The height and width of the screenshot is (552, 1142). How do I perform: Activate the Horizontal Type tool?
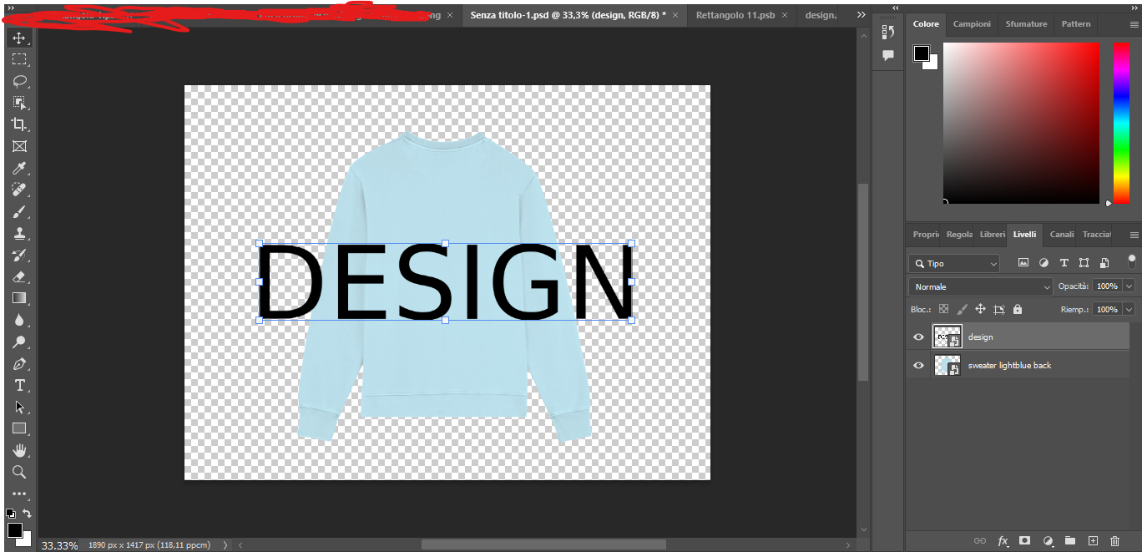coord(20,385)
